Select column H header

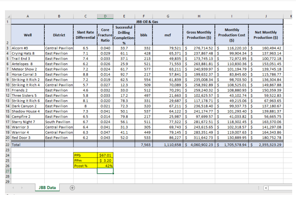[x=199, y=16]
